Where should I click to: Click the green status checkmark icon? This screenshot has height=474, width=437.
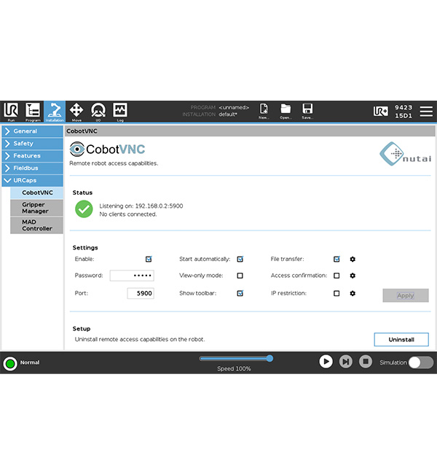click(x=84, y=209)
